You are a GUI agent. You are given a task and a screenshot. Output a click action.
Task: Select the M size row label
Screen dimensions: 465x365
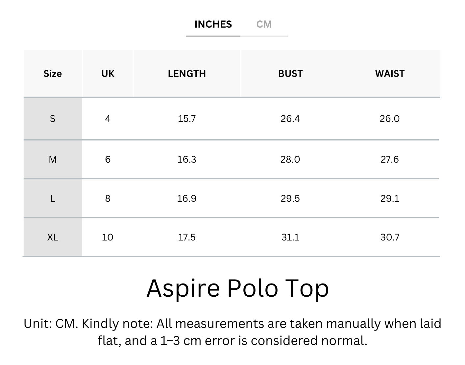(53, 159)
